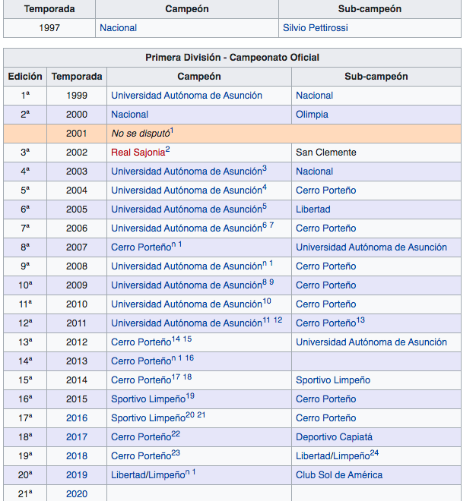Viewport: 476px width, 501px height.
Task: Open Sportivo Limpeño runner-up link in 2014
Action: click(x=333, y=380)
